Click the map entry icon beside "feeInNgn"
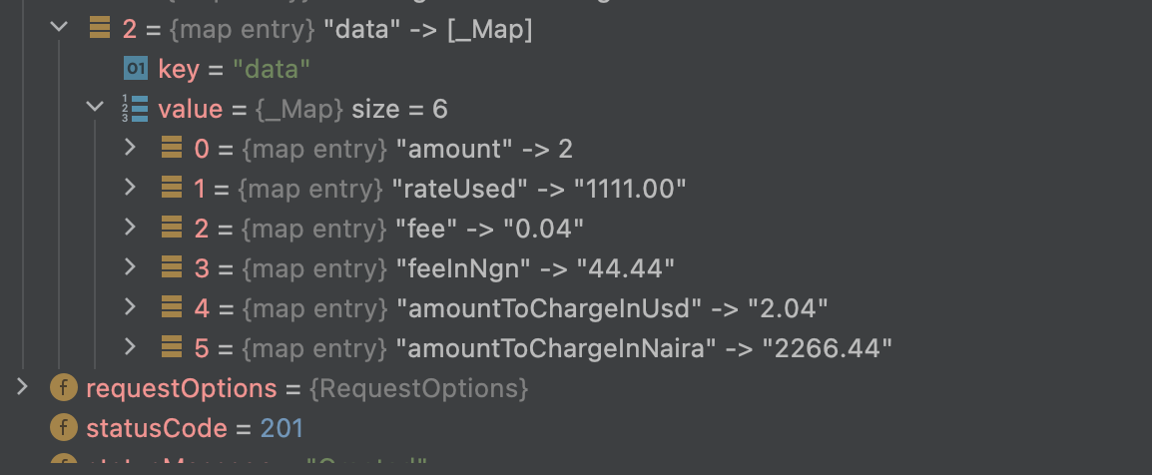The image size is (1152, 475). [171, 267]
